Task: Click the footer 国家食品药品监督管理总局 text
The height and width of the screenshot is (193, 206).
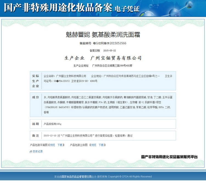Action: 76,177
